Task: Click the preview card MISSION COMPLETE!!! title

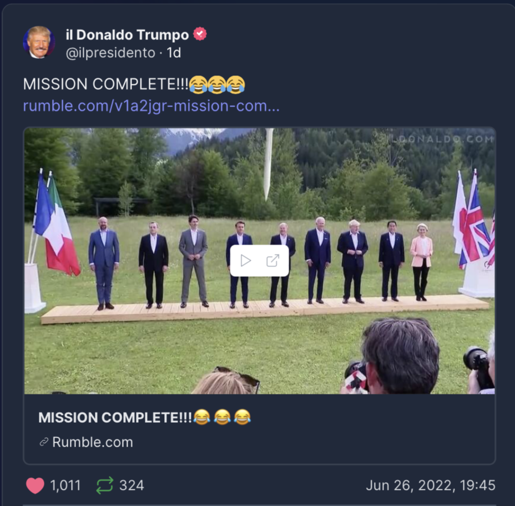Action: [x=144, y=417]
